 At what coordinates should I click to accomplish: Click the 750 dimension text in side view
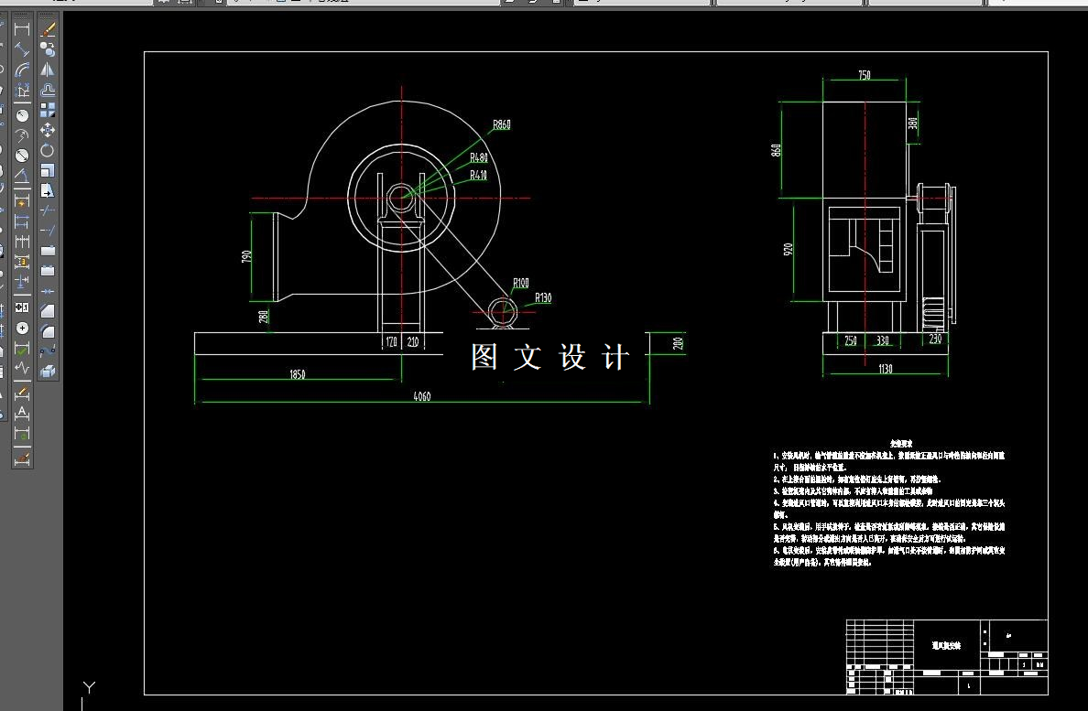point(864,75)
